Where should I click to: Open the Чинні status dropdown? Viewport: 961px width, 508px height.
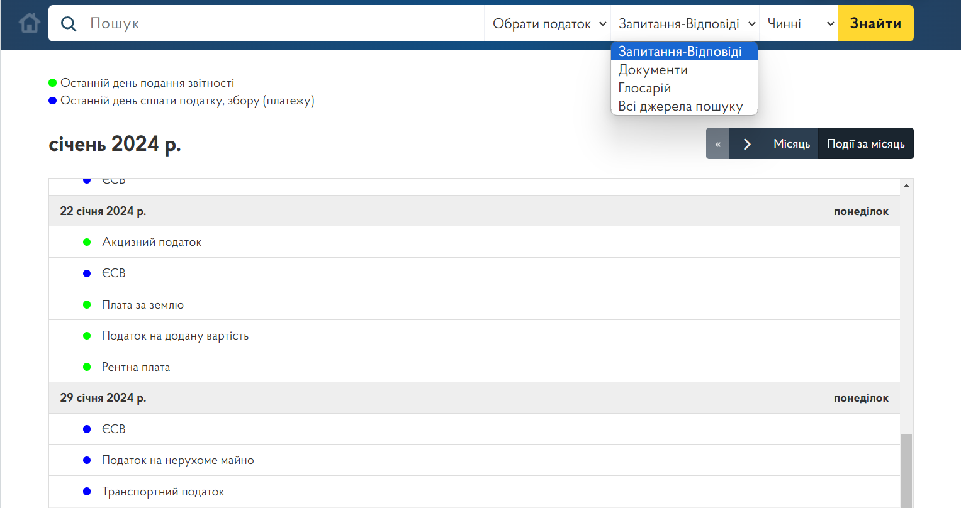[799, 24]
